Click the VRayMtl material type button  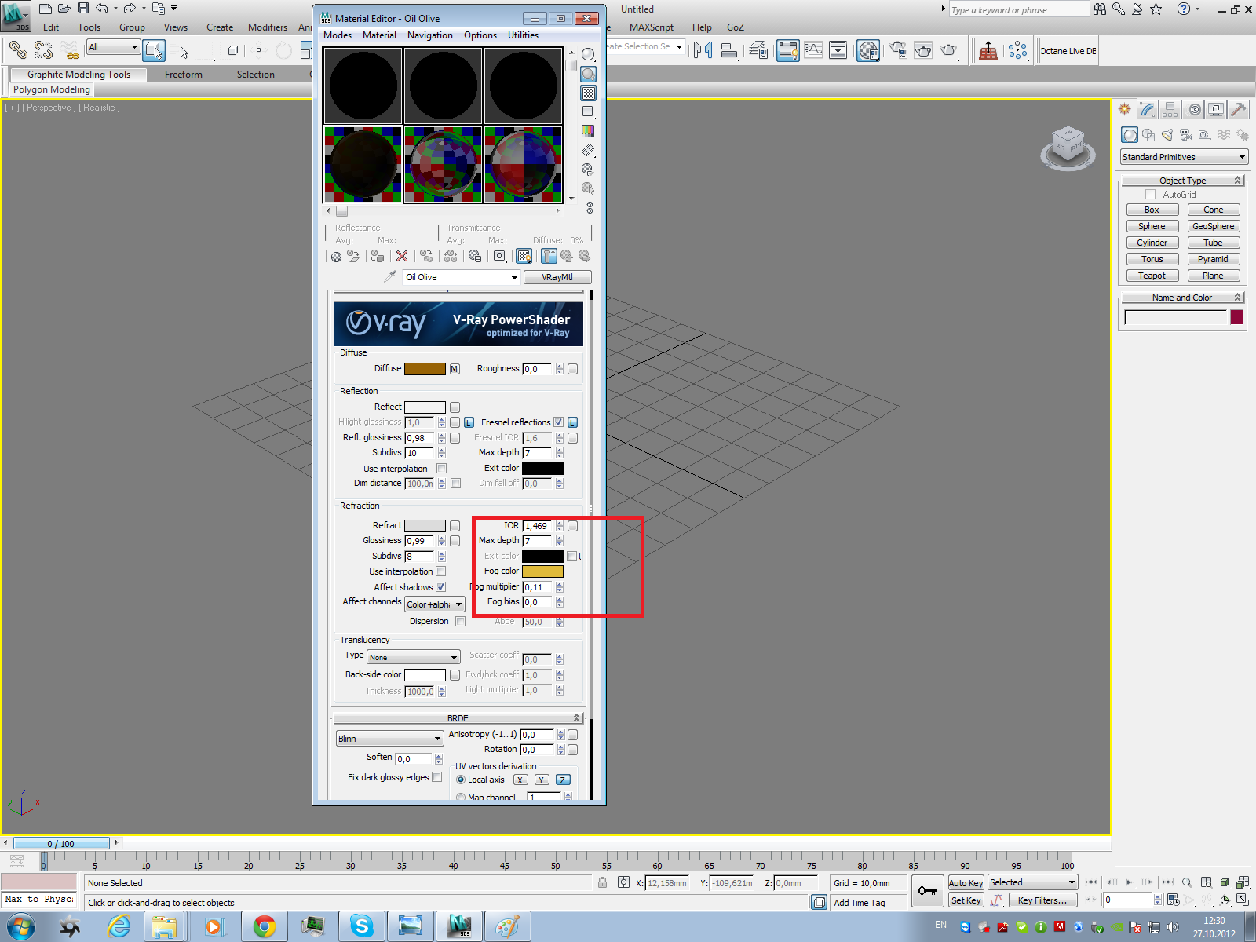click(x=557, y=277)
